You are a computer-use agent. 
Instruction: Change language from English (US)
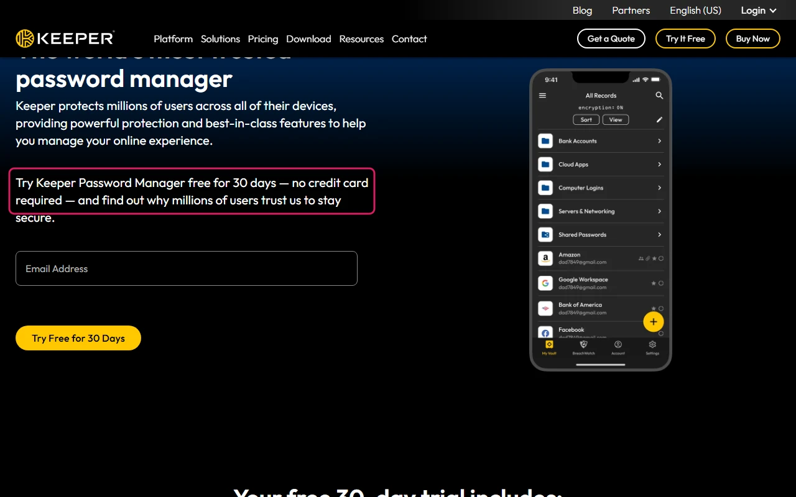pos(695,10)
